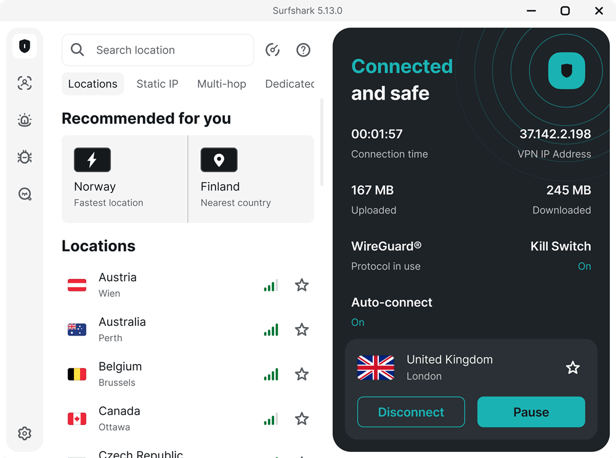Click the Norway lightning bolt icon
Viewport: 616px width, 458px height.
[92, 160]
